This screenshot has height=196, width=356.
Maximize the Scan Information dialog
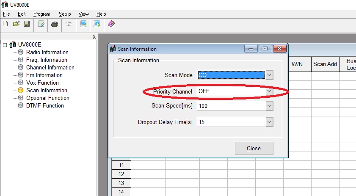point(265,49)
